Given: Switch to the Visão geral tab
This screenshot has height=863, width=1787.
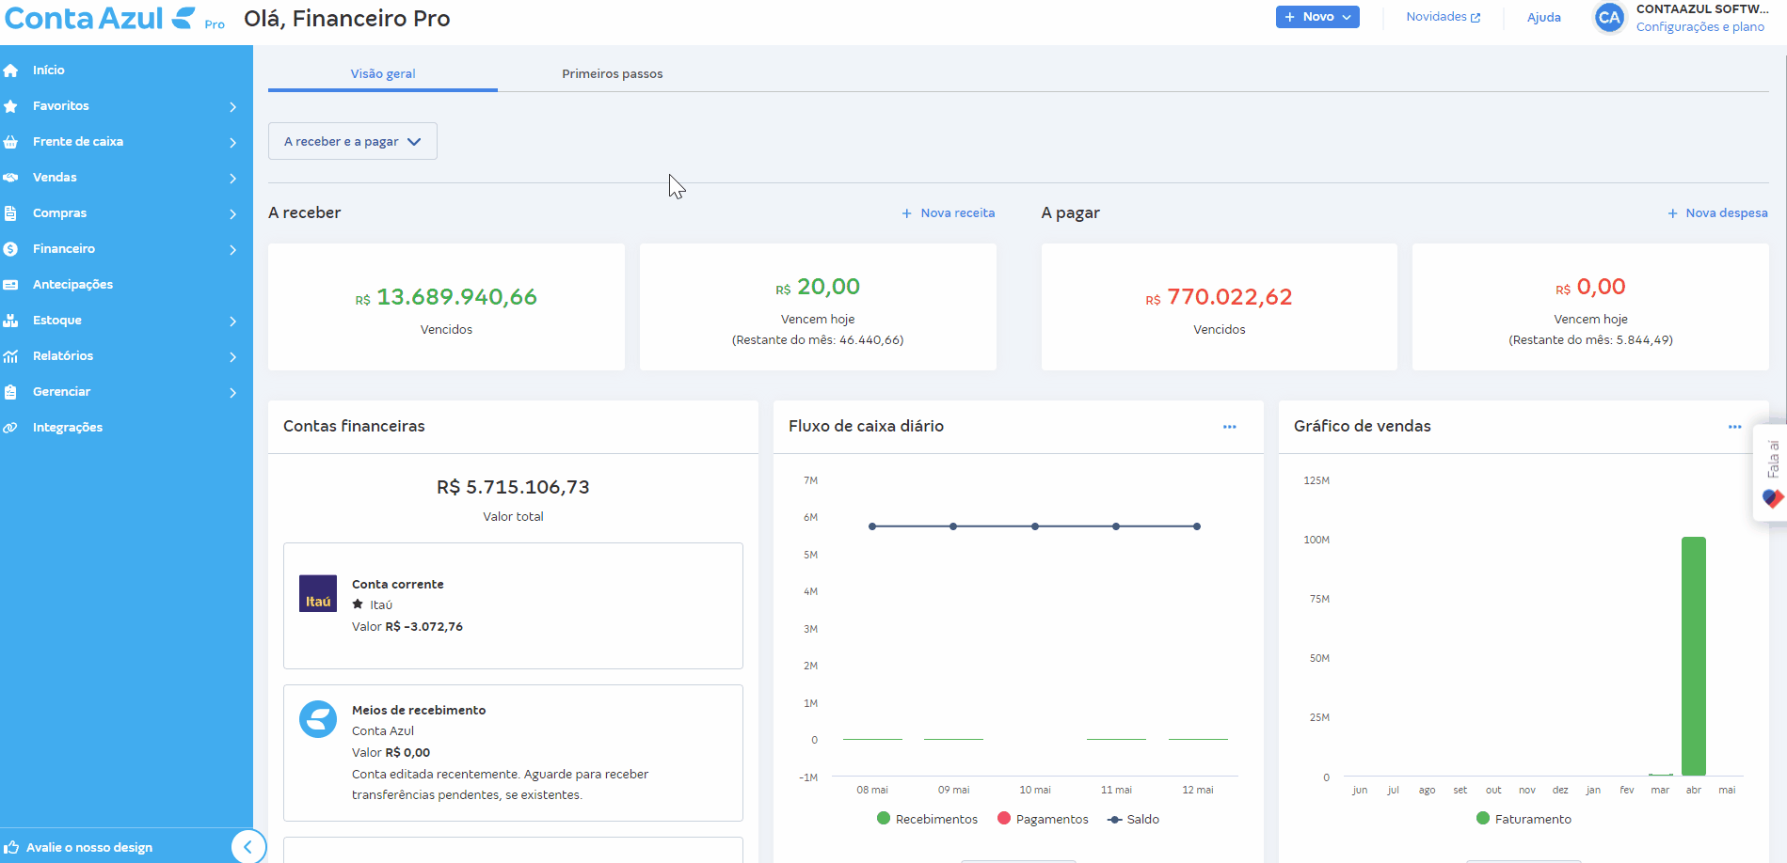Looking at the screenshot, I should (x=383, y=73).
